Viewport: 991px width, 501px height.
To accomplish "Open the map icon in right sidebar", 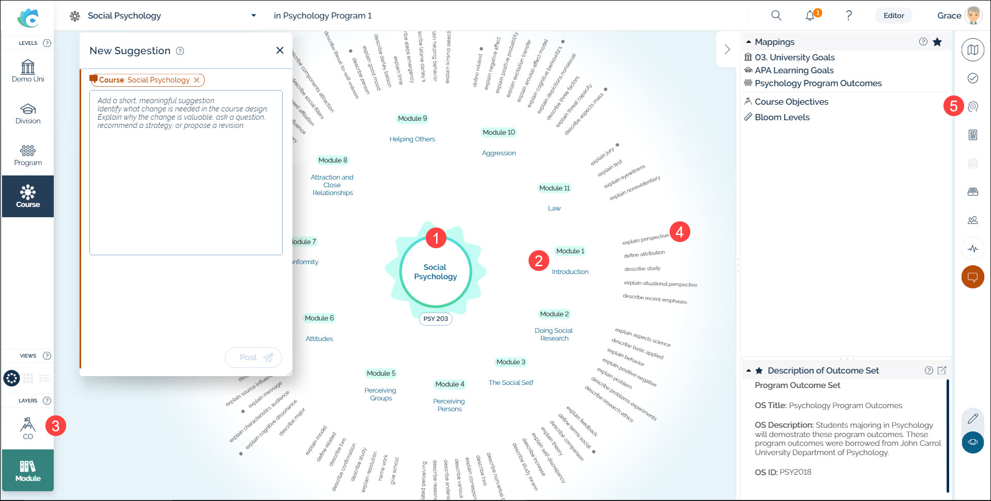I will click(972, 50).
